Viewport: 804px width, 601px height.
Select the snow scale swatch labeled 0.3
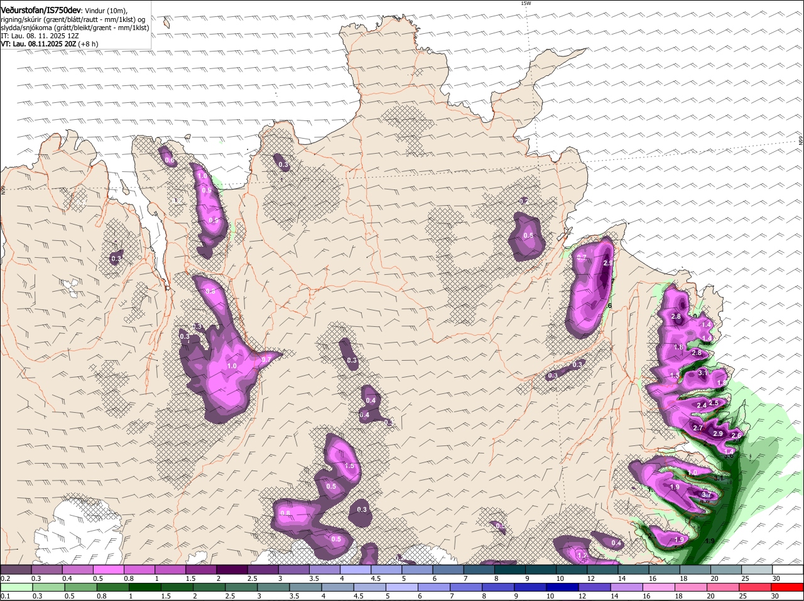tap(46, 570)
